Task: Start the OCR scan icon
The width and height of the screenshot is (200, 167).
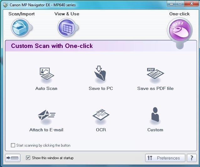Action: click(101, 116)
